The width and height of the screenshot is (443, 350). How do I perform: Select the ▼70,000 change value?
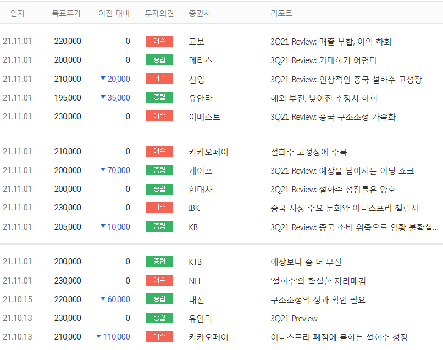point(115,170)
